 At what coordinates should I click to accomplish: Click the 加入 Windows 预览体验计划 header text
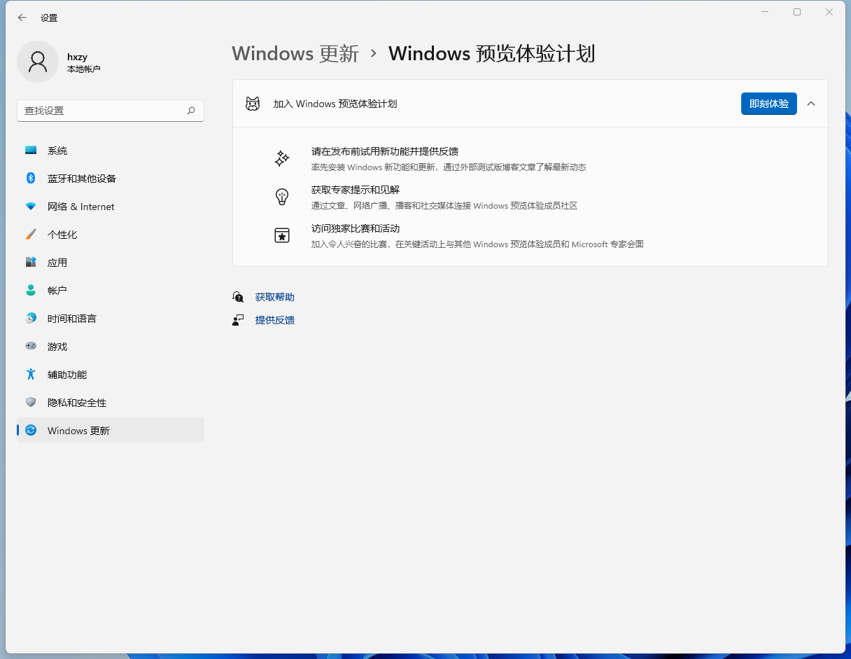coord(335,104)
